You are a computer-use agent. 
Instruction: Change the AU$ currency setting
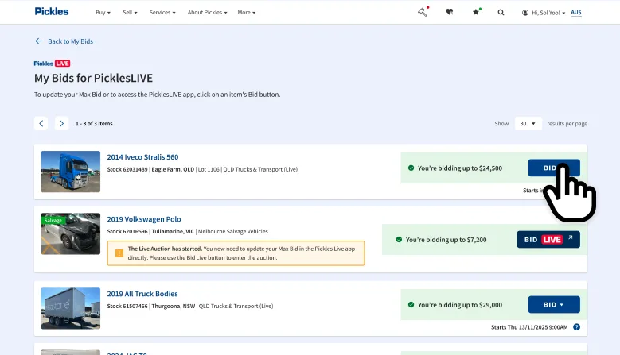coord(576,12)
